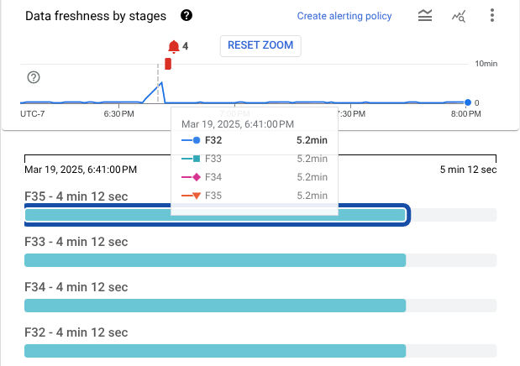Select the F33 series in the tooltip
520x366 pixels.
point(213,159)
